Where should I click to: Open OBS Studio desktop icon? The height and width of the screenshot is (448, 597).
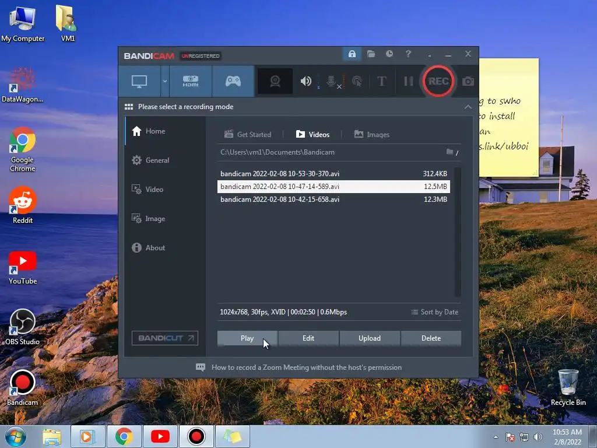pyautogui.click(x=23, y=327)
